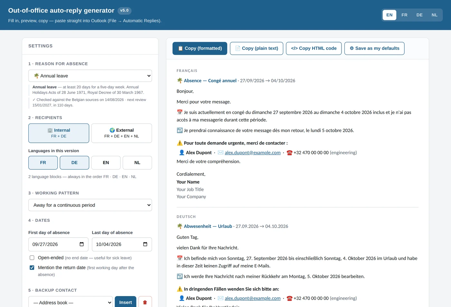Click envelope icon in French contact line

(221, 152)
